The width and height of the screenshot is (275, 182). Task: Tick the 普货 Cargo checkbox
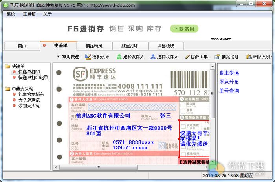pyautogui.click(x=183, y=111)
